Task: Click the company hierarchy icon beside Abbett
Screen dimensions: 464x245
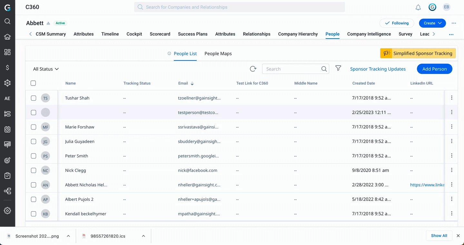Action: click(48, 23)
